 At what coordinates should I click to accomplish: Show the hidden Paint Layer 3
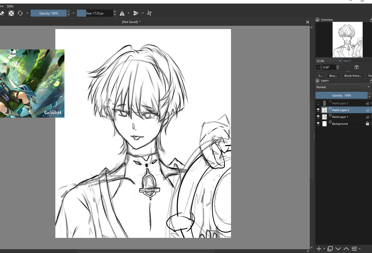[x=318, y=103]
